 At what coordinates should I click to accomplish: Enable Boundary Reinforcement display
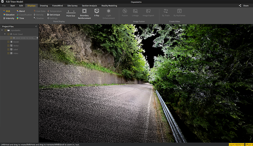tap(84, 11)
